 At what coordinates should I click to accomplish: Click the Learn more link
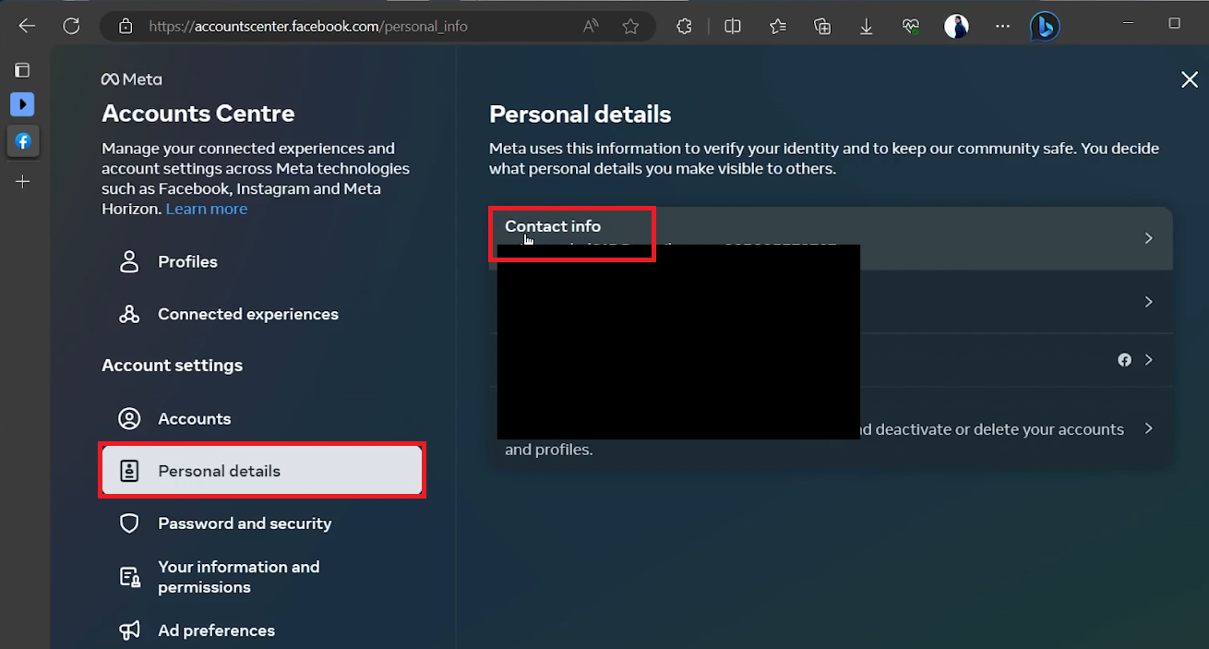(x=207, y=209)
